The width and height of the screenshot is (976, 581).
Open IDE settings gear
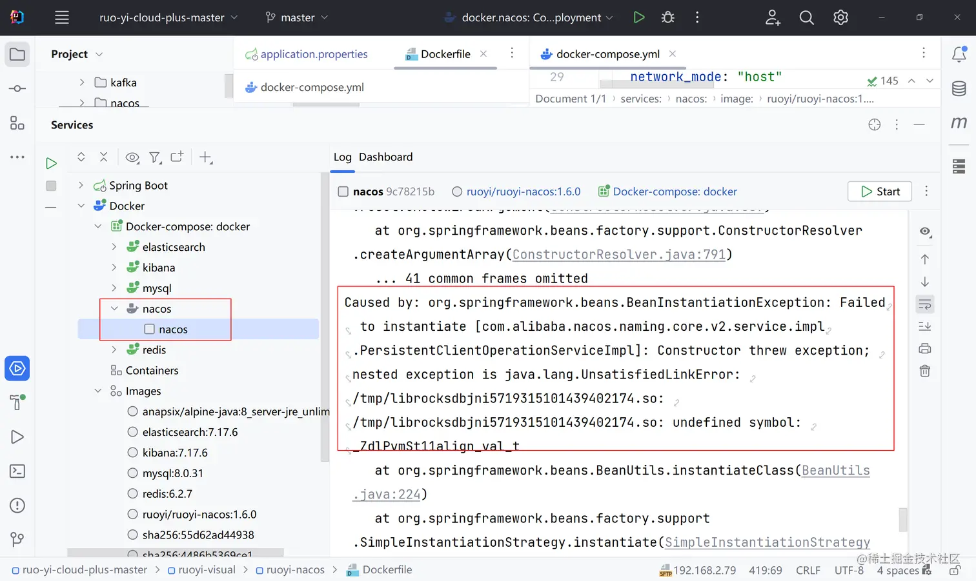(x=840, y=17)
